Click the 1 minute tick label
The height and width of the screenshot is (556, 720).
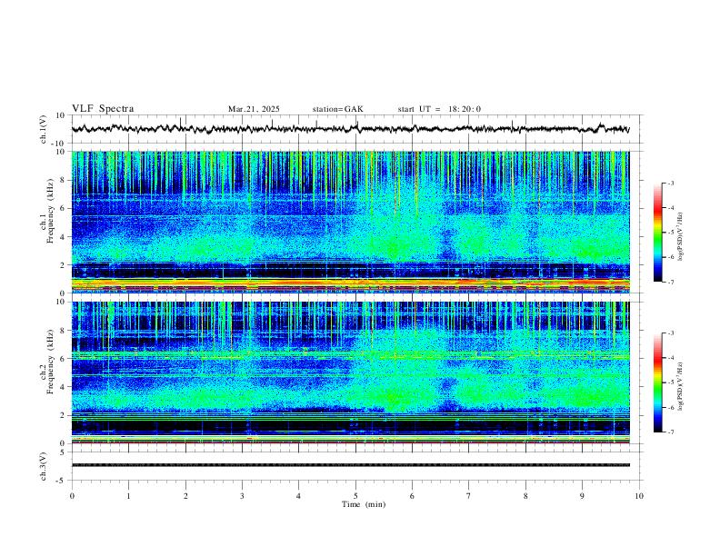128,496
